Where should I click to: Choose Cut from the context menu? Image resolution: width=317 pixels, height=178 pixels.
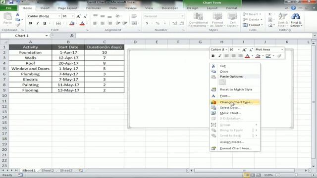pos(235,66)
